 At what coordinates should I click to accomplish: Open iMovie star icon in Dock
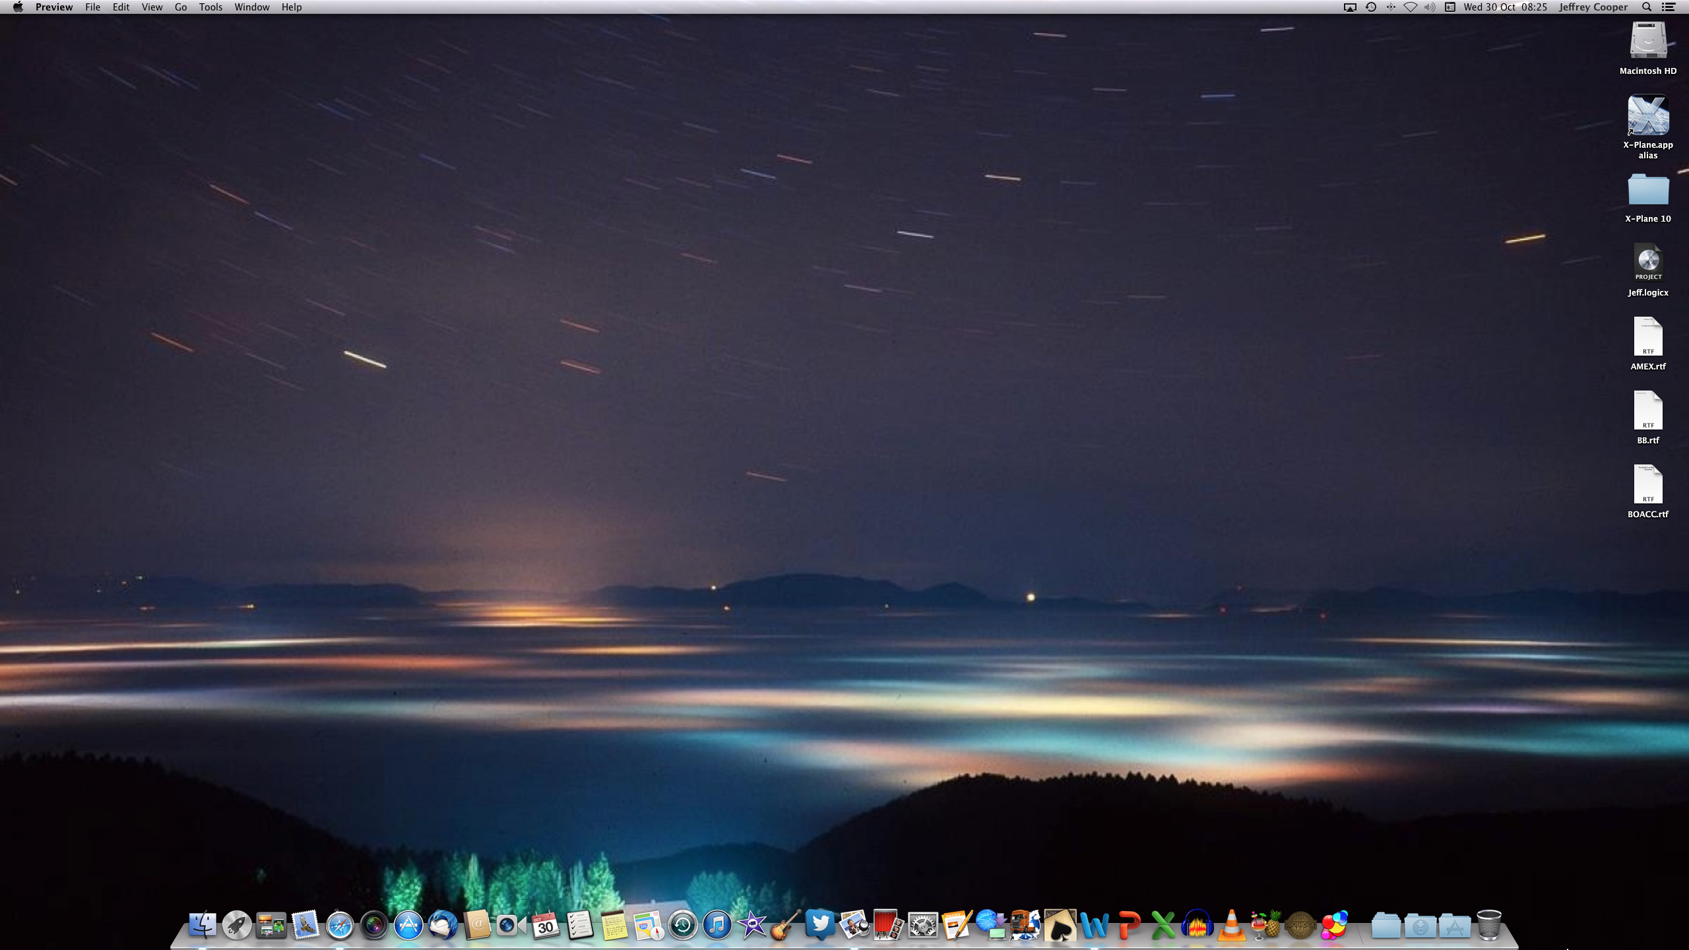(751, 925)
